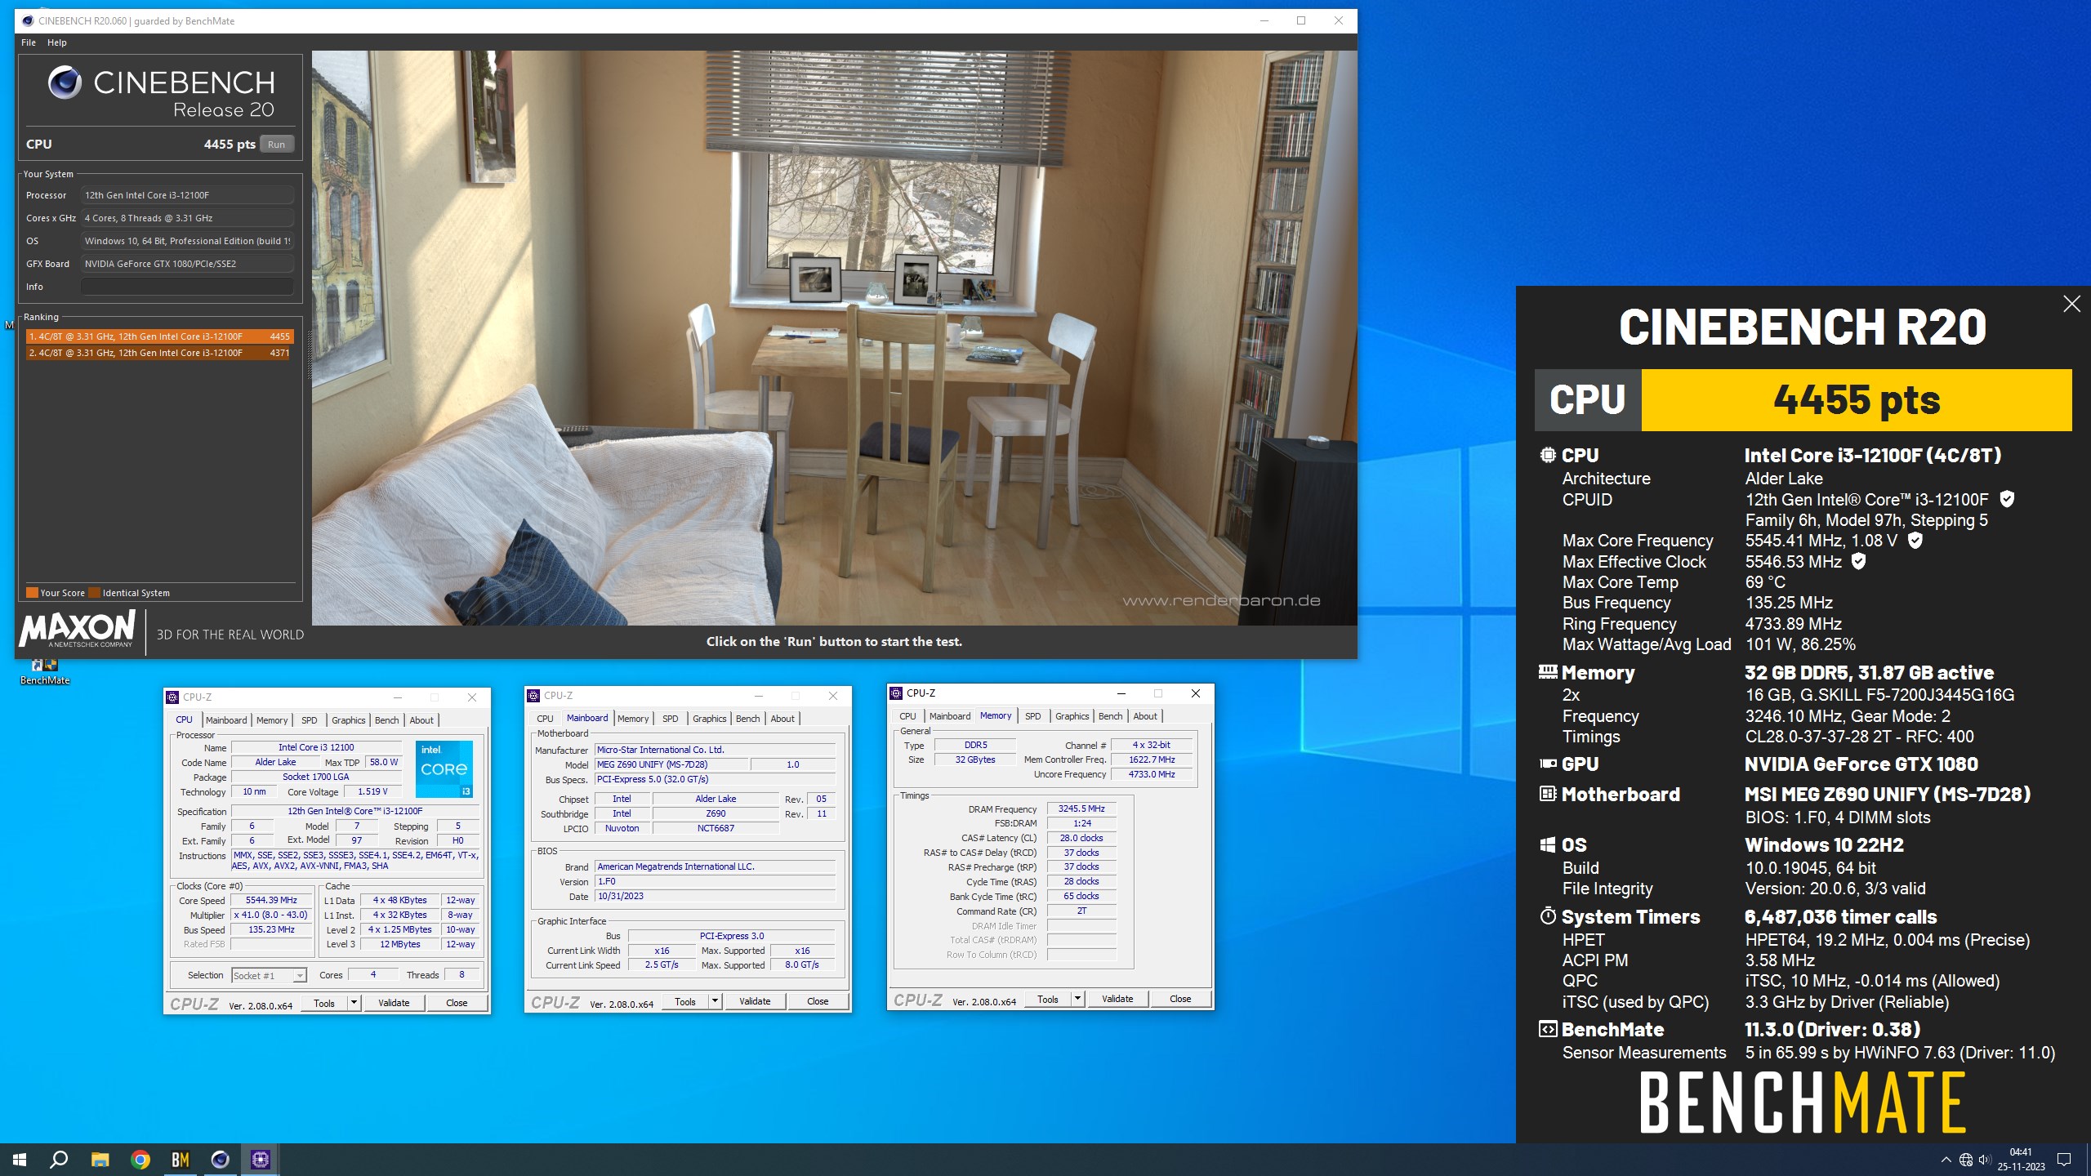Click the Cinebench title bar app icon
This screenshot has width=2091, height=1176.
[28, 20]
